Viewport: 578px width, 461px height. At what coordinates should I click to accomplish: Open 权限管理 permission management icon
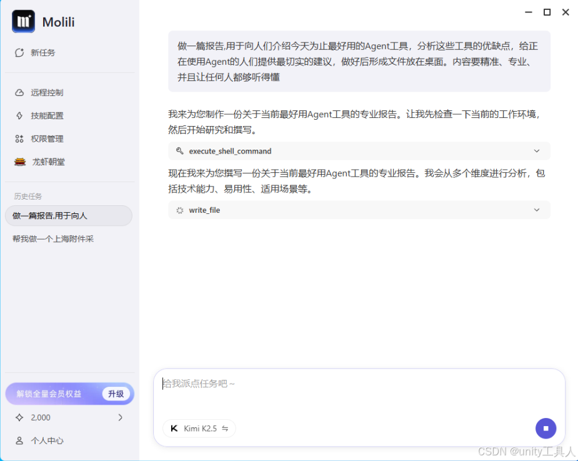[19, 139]
